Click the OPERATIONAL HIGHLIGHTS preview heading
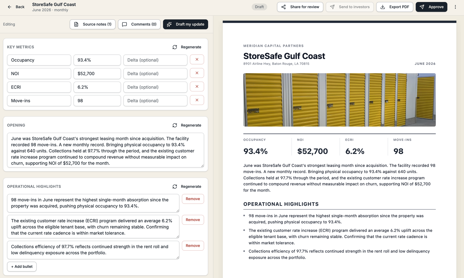 pyautogui.click(x=281, y=204)
